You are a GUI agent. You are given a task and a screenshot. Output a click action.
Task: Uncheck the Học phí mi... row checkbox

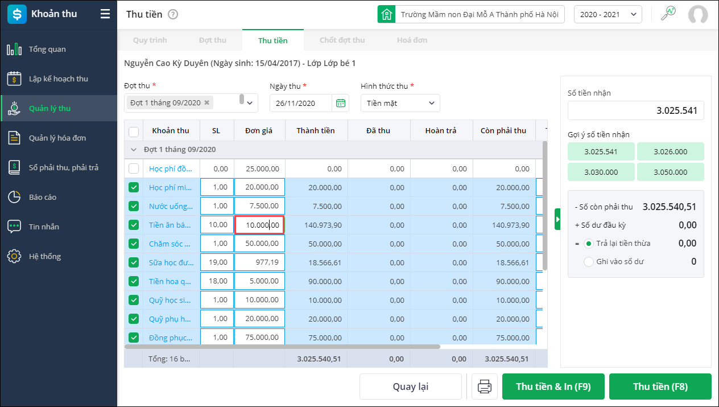134,187
